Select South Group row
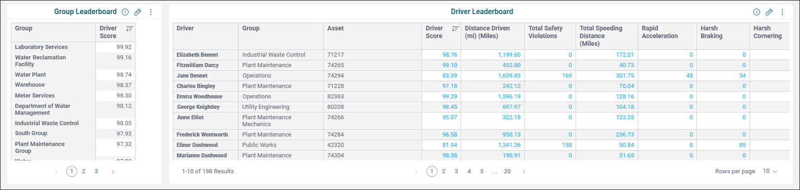Viewport: 800px width, 190px height. click(x=31, y=133)
